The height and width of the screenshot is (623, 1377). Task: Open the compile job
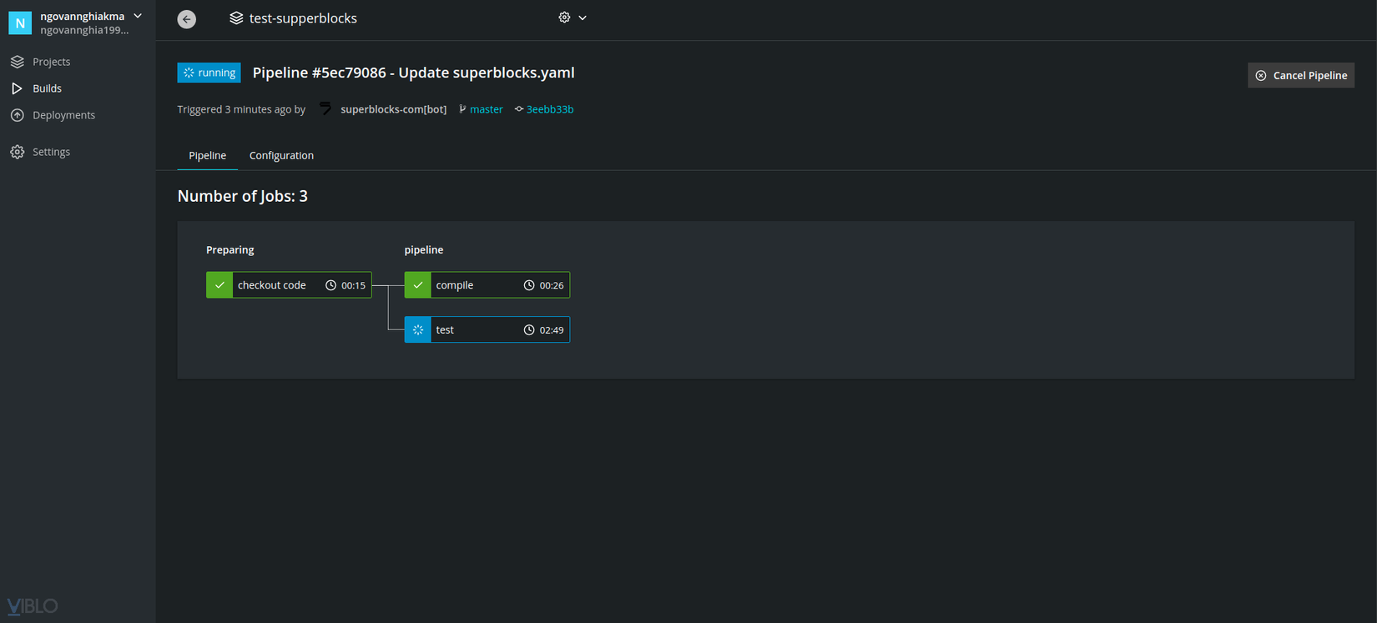click(x=487, y=285)
